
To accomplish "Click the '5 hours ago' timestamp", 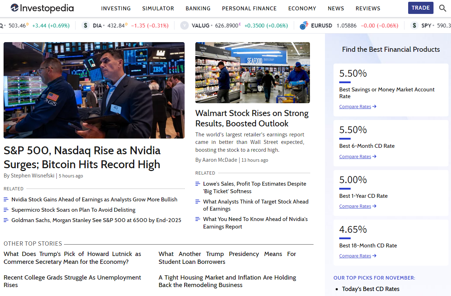I will pos(71,176).
